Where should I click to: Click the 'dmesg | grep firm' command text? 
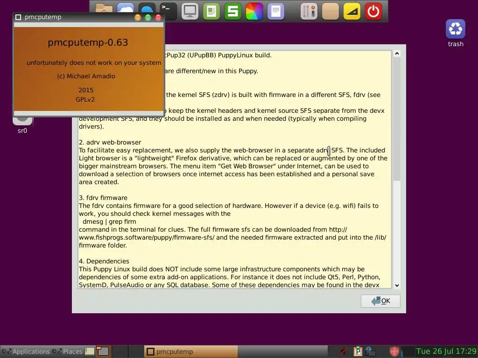(109, 221)
